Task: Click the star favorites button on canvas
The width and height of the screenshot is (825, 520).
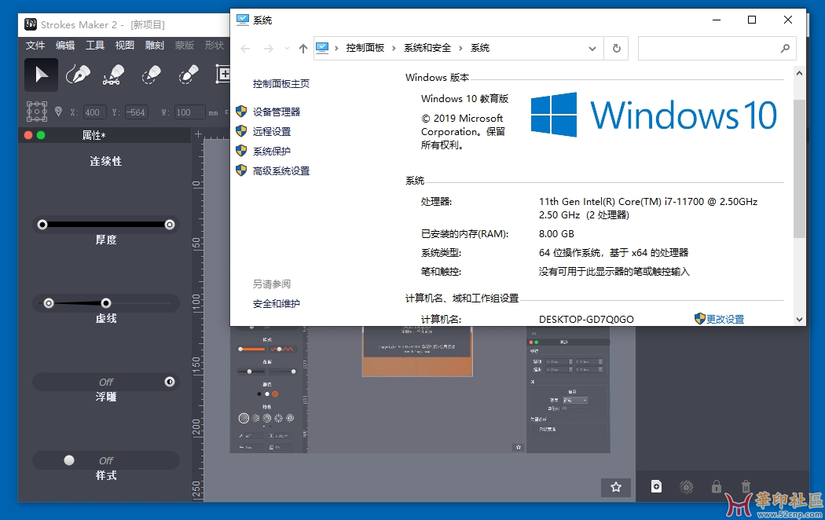Action: (616, 487)
